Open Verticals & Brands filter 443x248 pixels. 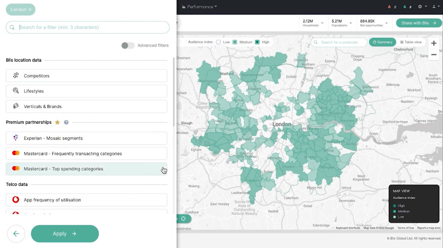(87, 107)
